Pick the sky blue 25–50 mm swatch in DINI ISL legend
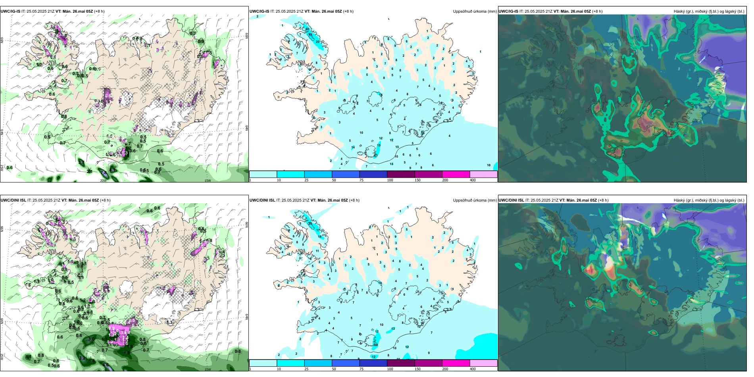Screen dimensions: 754x377 318,363
